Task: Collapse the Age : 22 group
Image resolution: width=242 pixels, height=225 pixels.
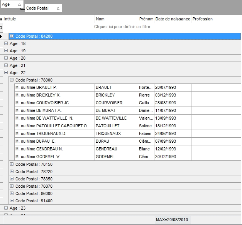Action: (x=6, y=73)
